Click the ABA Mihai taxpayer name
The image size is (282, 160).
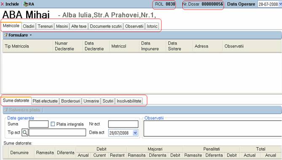pos(26,15)
